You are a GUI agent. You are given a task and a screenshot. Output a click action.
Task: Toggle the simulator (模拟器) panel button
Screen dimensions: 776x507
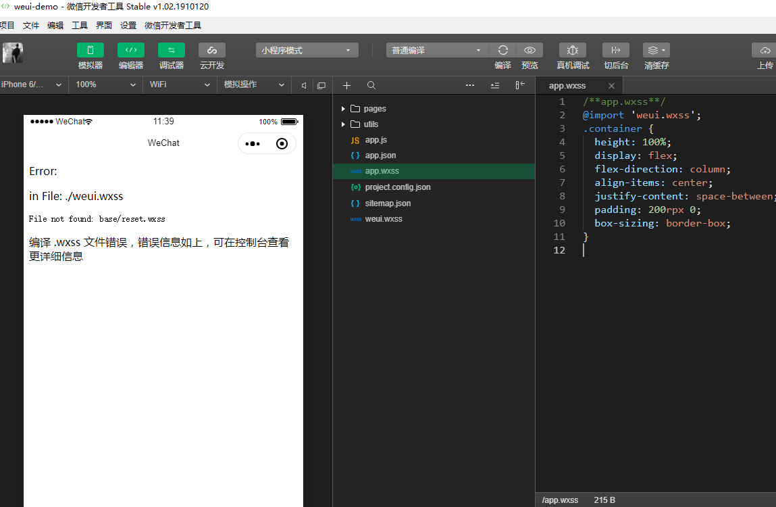90,50
